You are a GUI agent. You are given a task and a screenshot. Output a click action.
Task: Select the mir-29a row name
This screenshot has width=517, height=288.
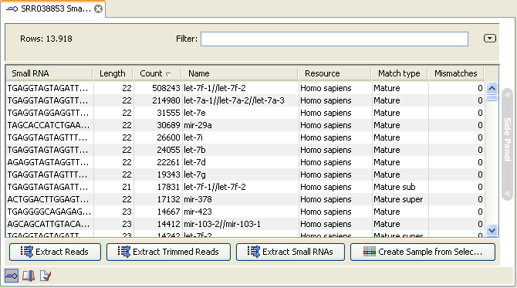[198, 125]
